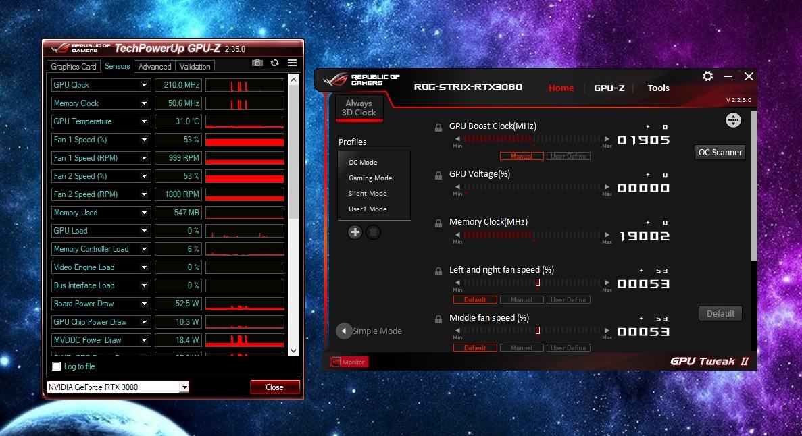Open the Board Power Draw dropdown

point(144,304)
